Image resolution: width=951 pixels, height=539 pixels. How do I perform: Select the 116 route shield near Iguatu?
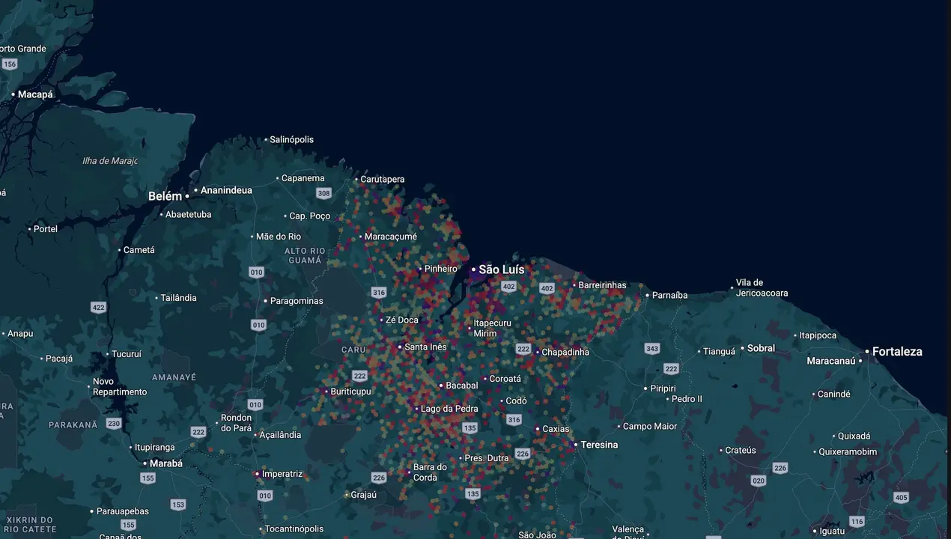(x=857, y=521)
